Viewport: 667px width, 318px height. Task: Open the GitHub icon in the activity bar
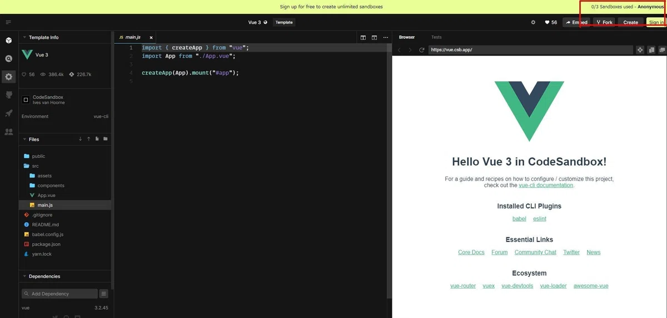[9, 95]
